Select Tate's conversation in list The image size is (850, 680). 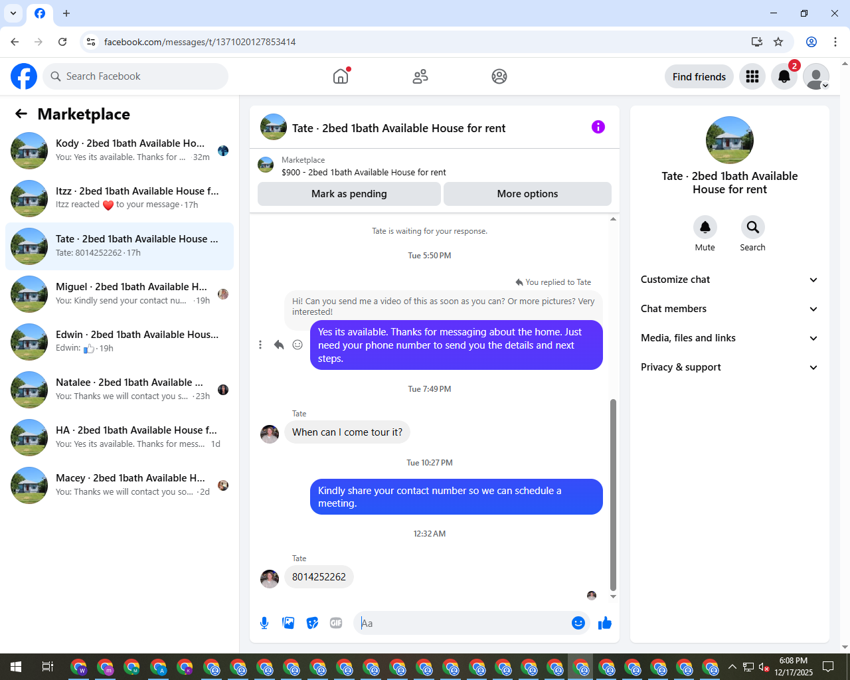click(120, 246)
